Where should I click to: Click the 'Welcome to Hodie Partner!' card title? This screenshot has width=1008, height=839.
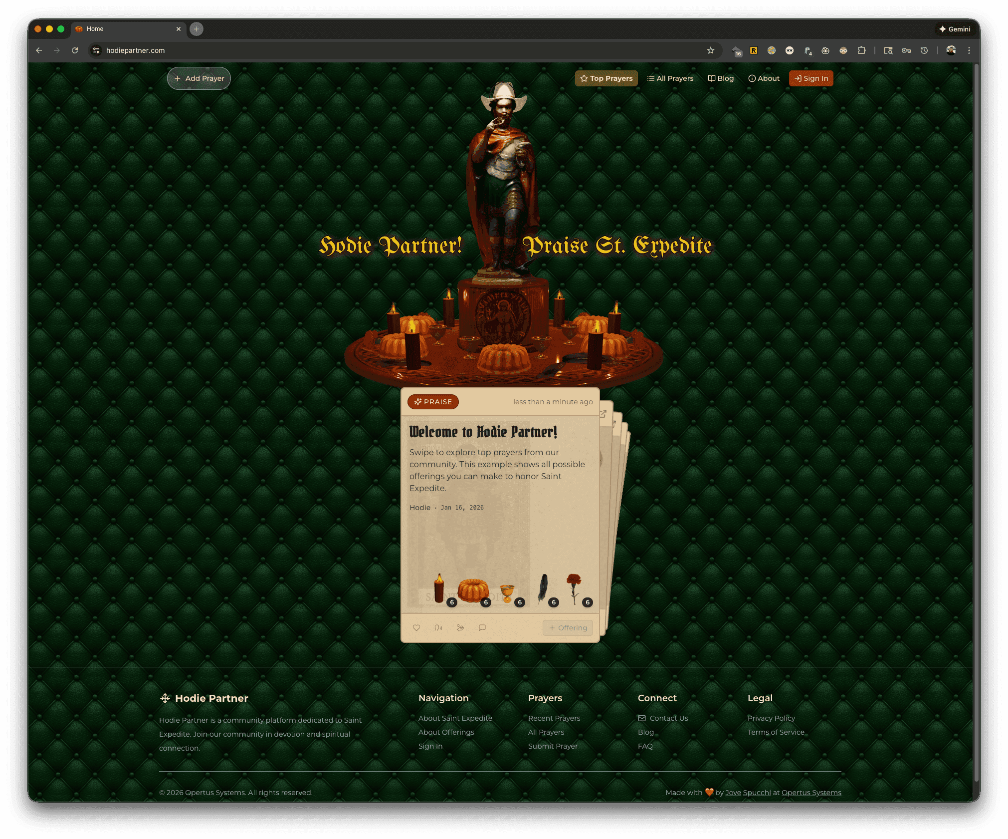click(x=483, y=432)
